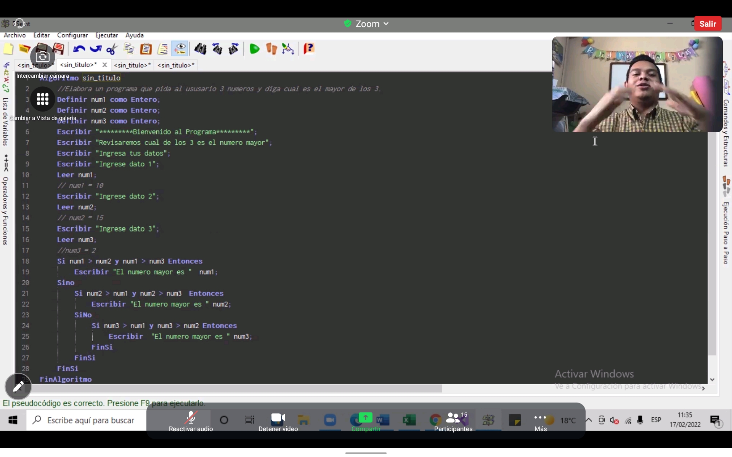Click the Redo arrow icon
Screen dimensions: 732x457
pos(95,49)
